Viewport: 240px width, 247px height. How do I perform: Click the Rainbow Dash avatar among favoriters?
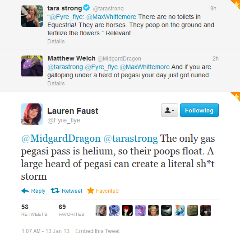pos(180,210)
